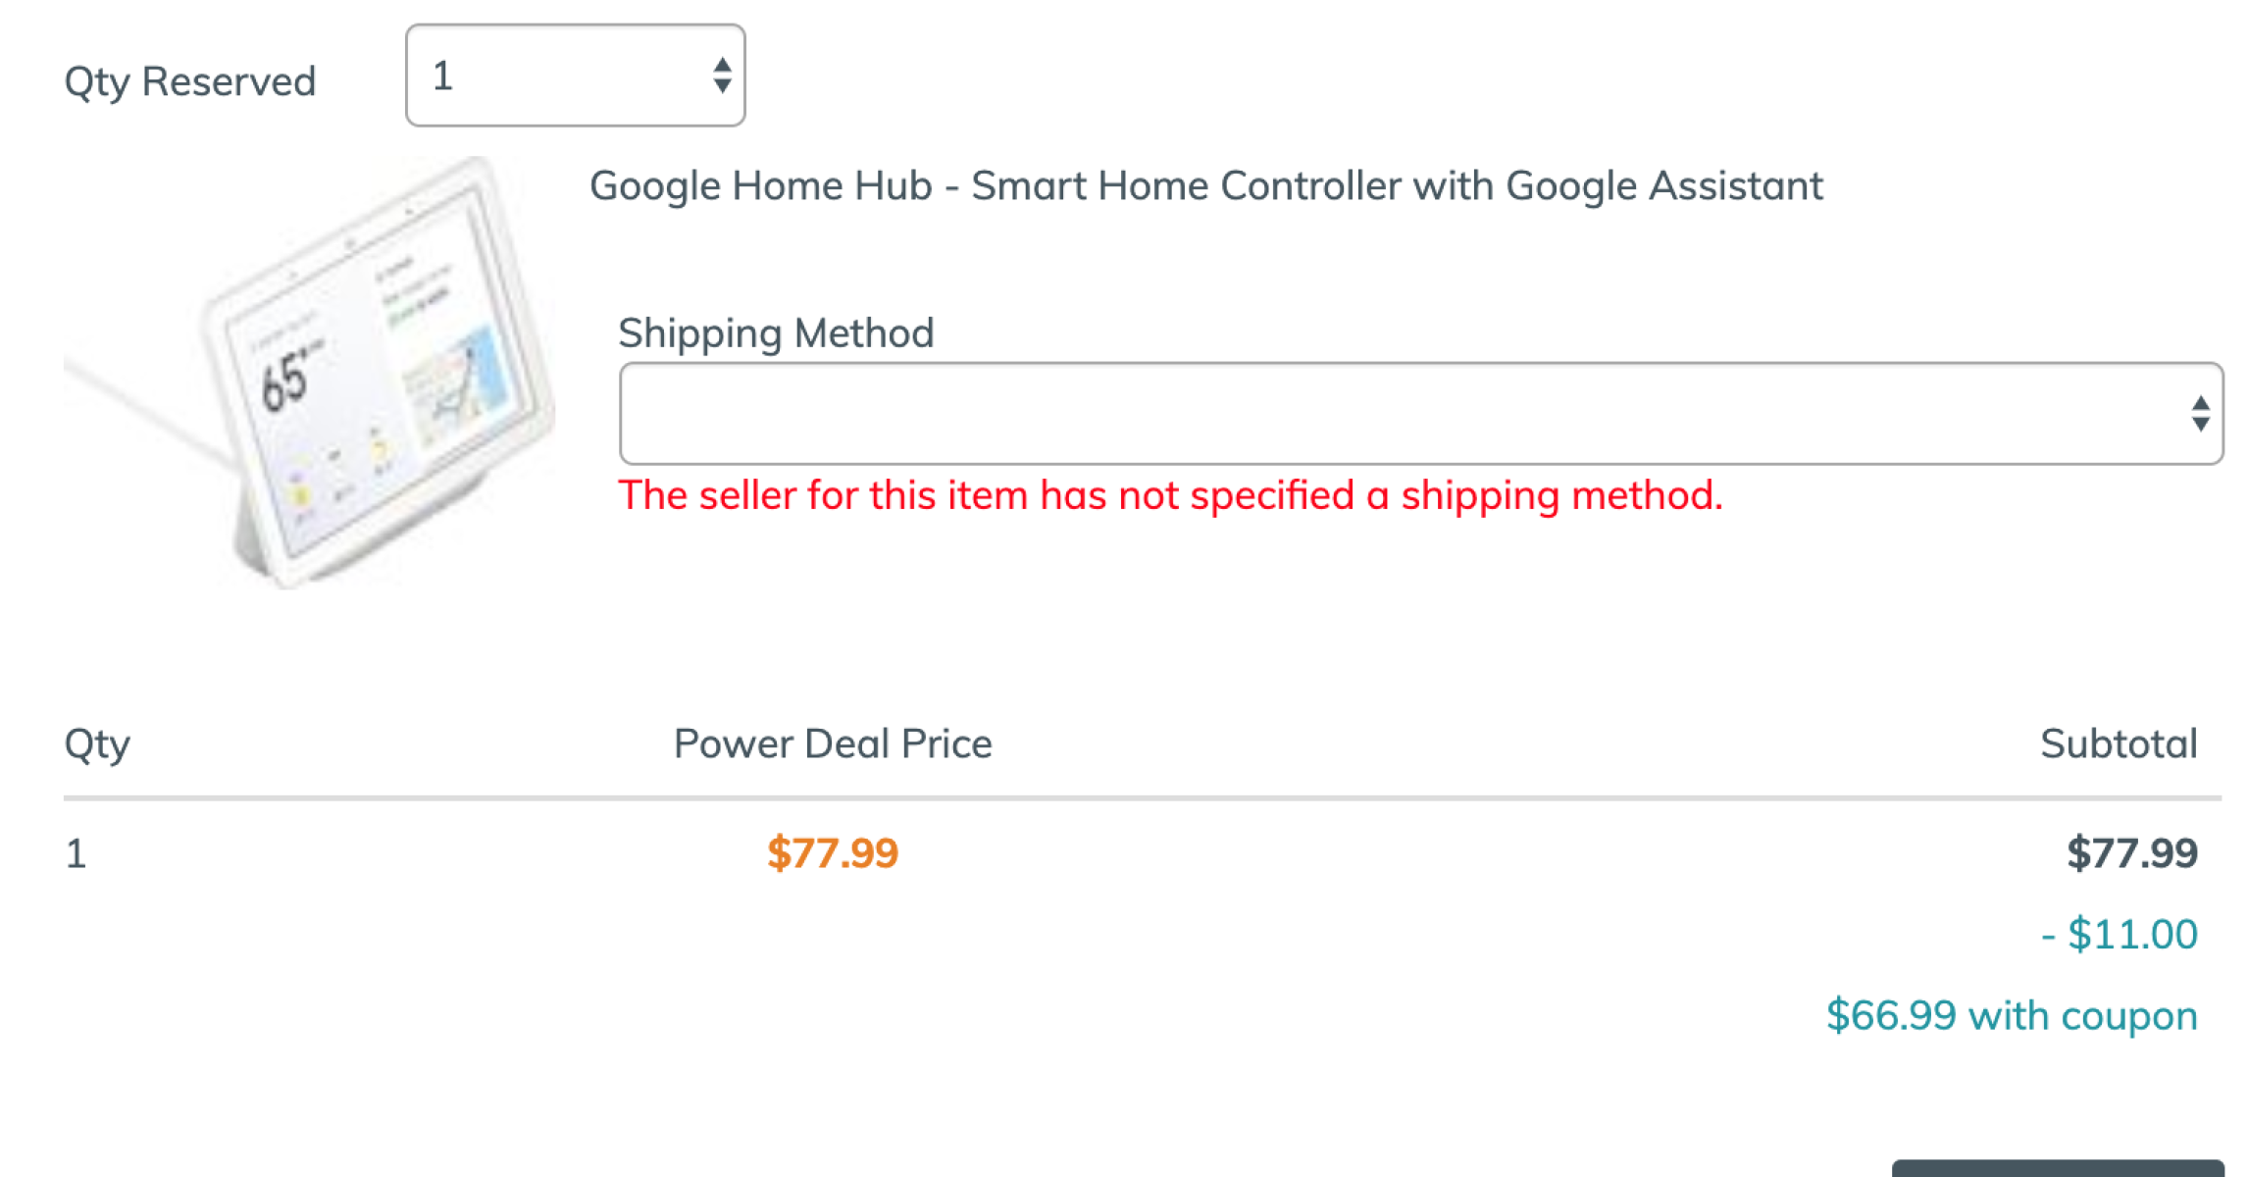Click the divider line under table headers

click(1143, 798)
